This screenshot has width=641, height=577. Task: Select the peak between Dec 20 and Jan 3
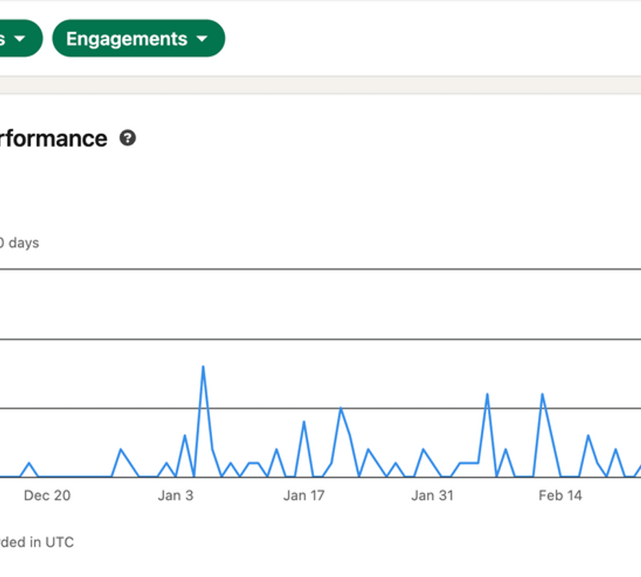point(121,449)
